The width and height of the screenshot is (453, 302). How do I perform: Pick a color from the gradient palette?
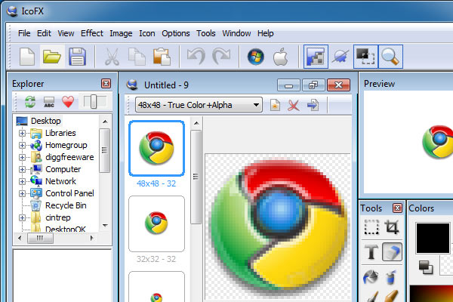point(431,294)
